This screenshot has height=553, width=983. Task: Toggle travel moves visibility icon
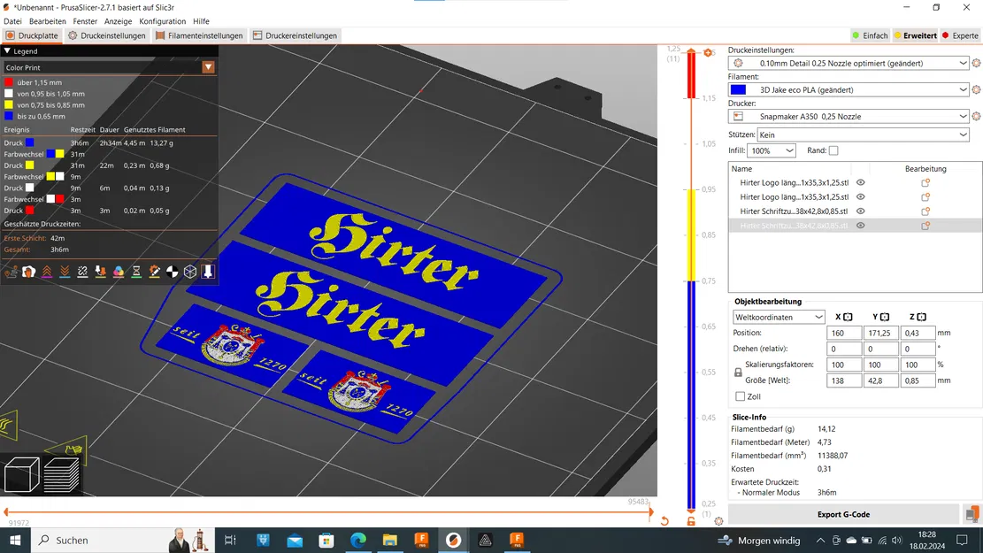point(11,272)
